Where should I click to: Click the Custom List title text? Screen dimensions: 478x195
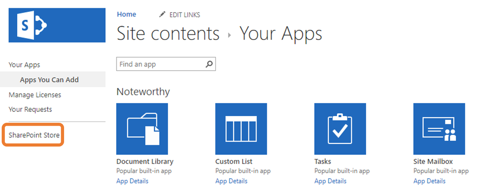click(x=234, y=162)
